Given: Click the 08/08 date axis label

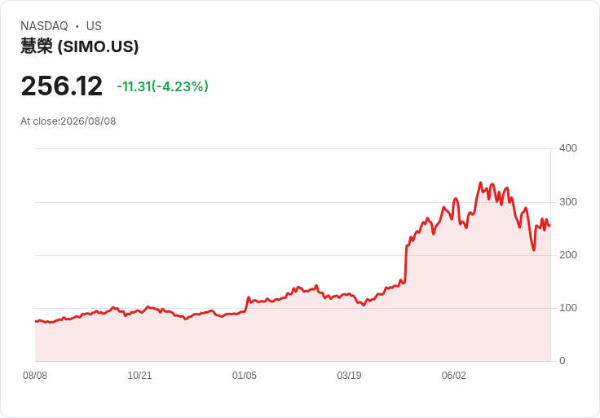Looking at the screenshot, I should (35, 376).
